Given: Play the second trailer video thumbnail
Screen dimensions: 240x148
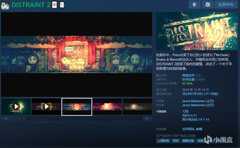Looking at the screenshot, I should (x=46, y=106).
